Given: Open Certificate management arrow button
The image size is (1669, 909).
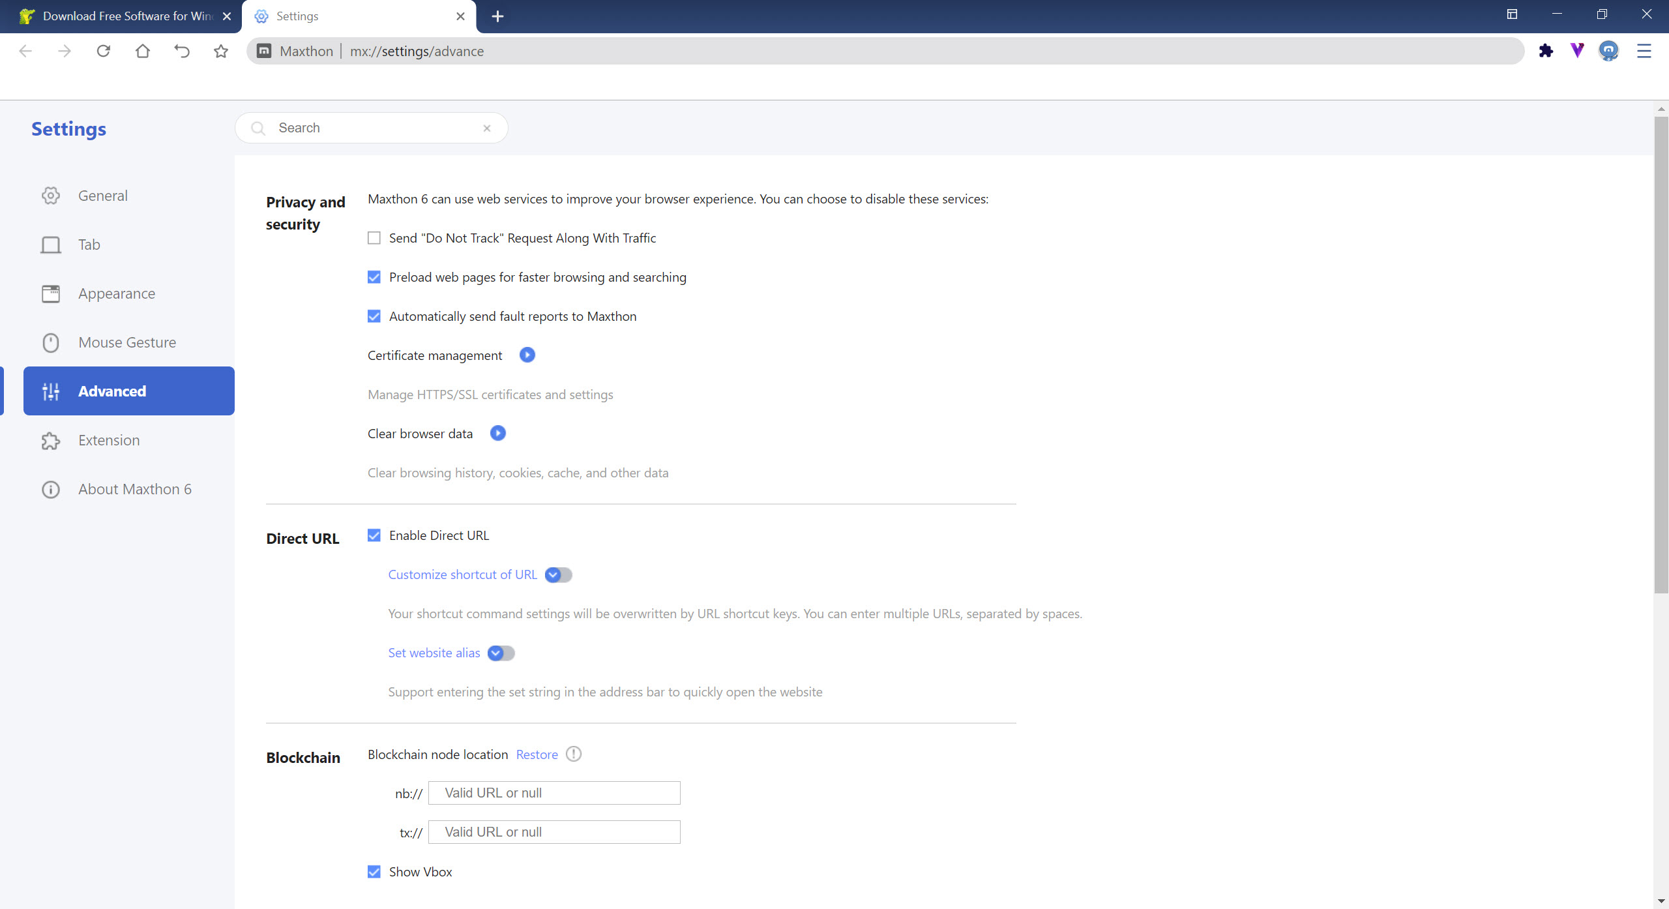Looking at the screenshot, I should pos(527,355).
